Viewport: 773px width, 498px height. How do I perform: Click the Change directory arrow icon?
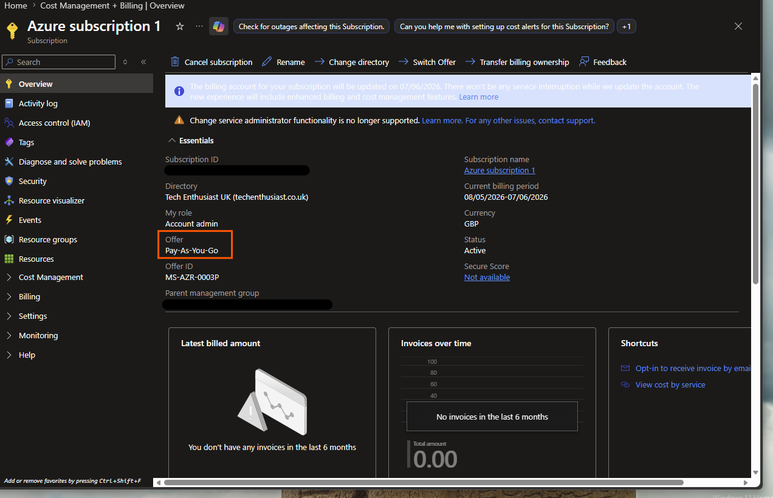click(319, 62)
